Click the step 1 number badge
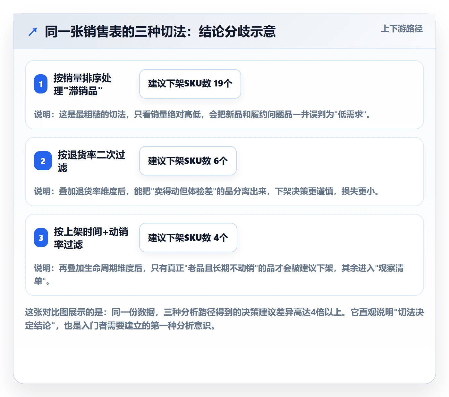Viewport: 449px width, 397px height. [x=41, y=84]
